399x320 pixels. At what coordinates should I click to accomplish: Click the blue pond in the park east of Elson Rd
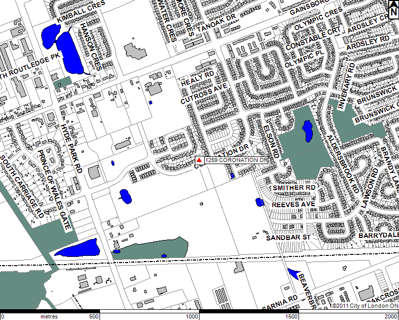[307, 131]
